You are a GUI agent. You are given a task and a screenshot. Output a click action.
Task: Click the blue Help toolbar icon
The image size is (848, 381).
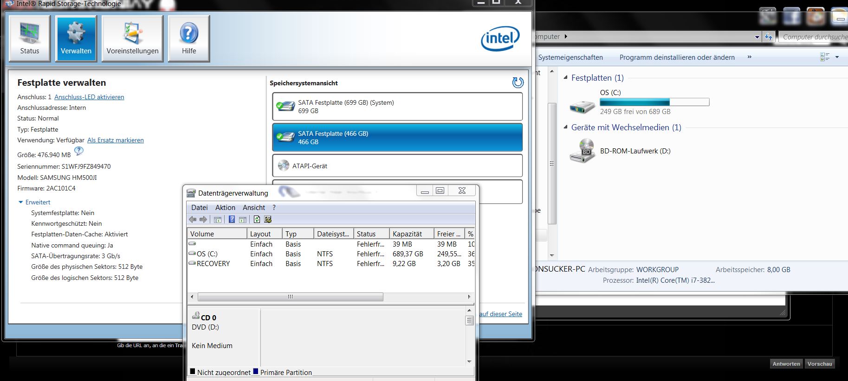(x=232, y=220)
